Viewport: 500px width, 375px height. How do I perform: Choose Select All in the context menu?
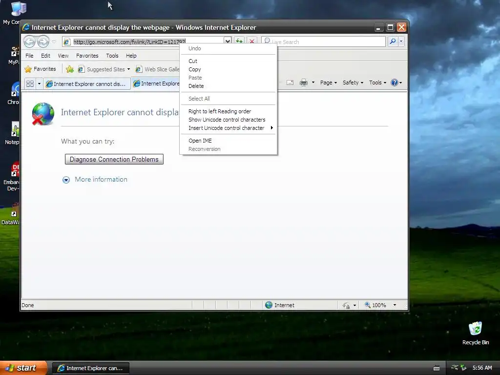(229, 99)
